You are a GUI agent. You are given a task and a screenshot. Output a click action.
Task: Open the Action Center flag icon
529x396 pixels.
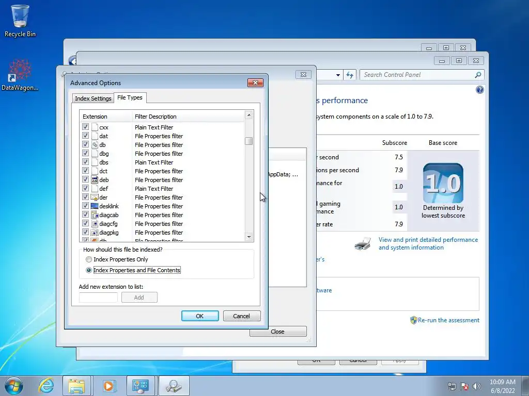[x=464, y=386]
